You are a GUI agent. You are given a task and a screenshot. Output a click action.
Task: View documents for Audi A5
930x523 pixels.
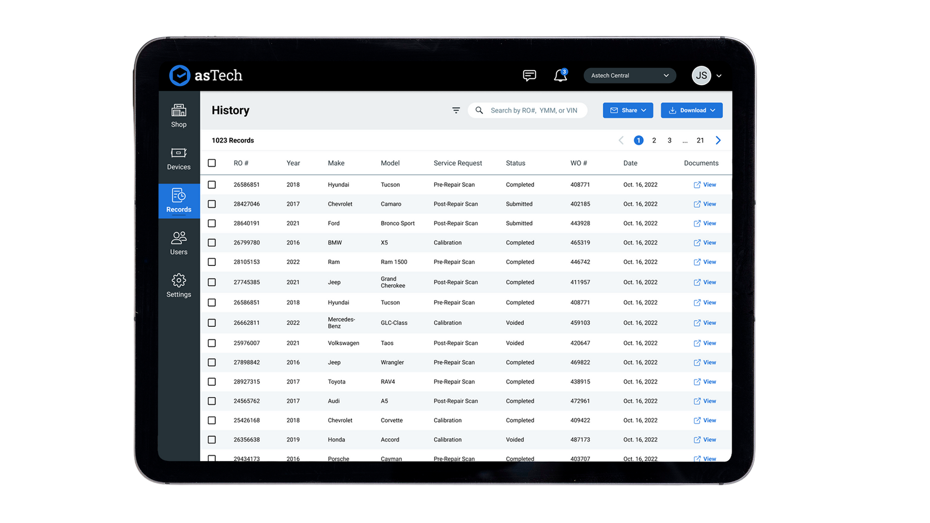(x=705, y=401)
